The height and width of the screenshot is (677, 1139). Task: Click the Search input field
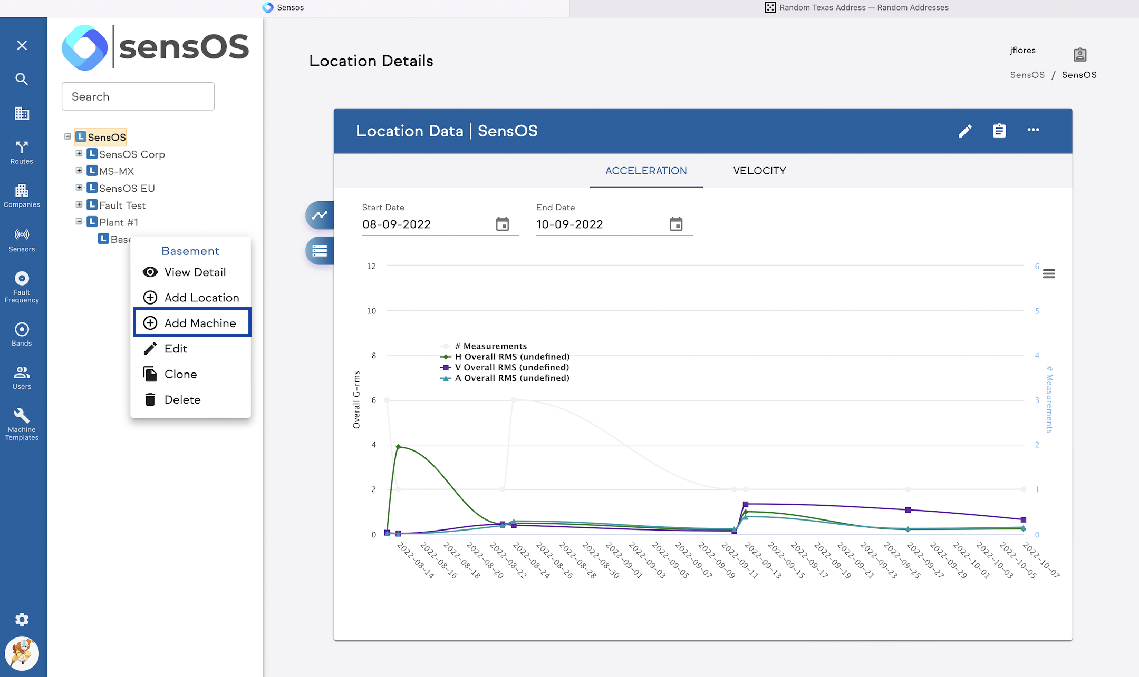[138, 96]
